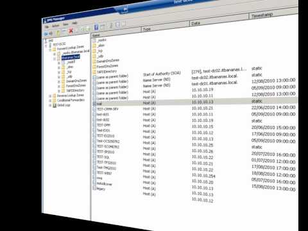308x231 pixels.
Task: Expand the DomainDnsZones tree node
Action: click(59, 81)
